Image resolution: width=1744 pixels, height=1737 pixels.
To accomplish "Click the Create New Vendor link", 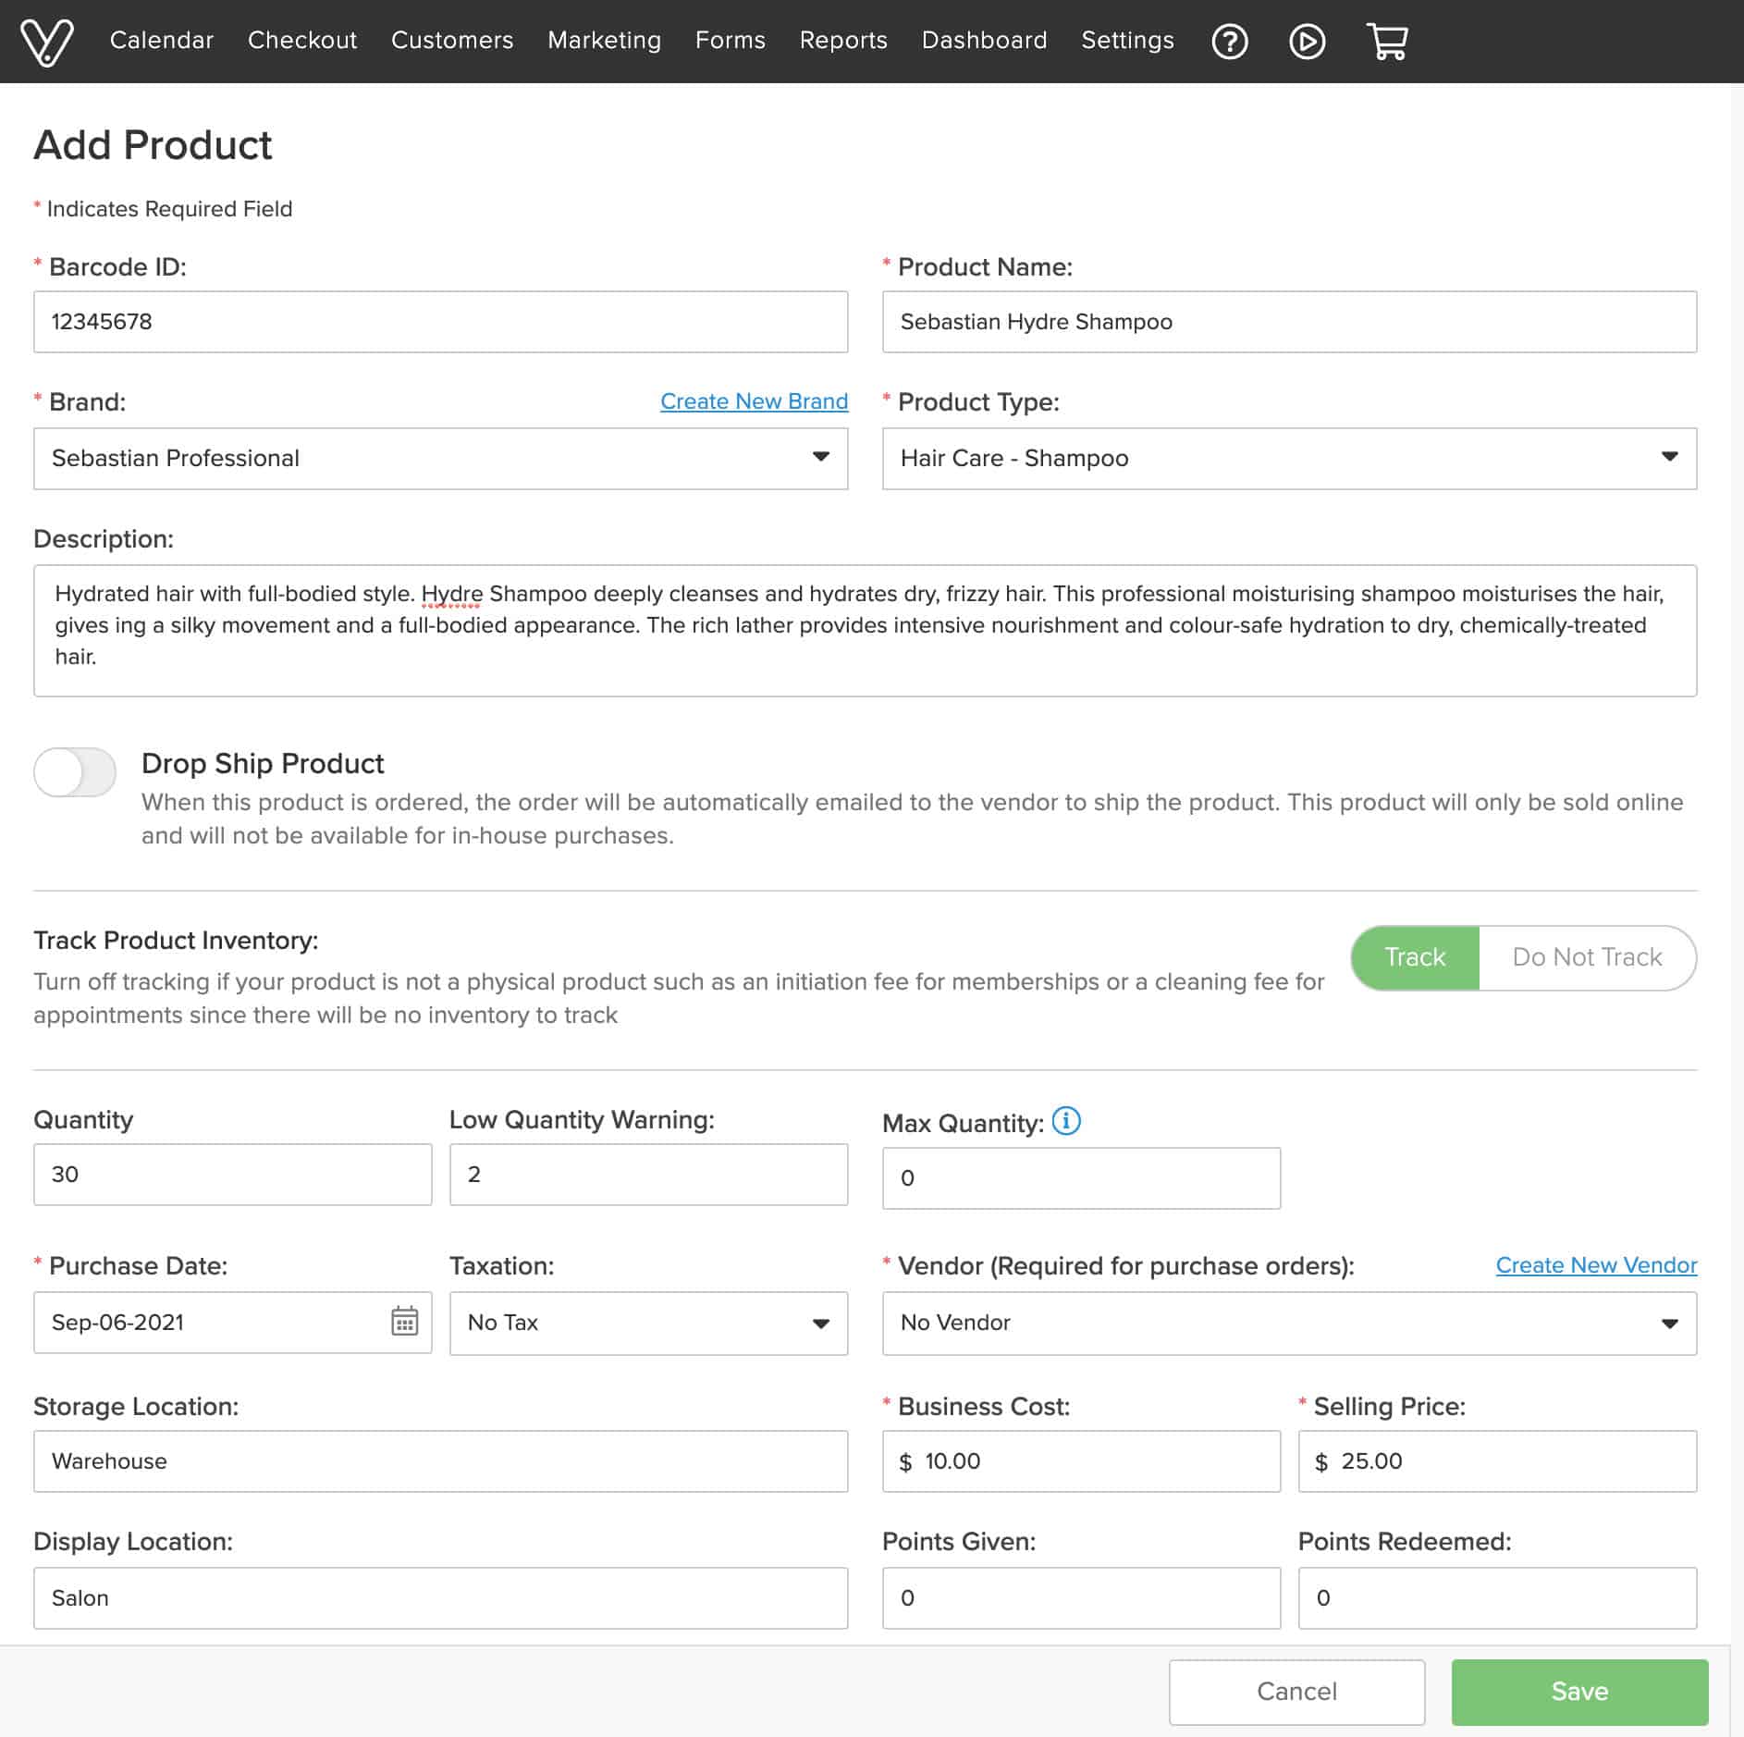I will pos(1596,1265).
